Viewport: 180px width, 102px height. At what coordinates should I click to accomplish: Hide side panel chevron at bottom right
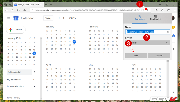point(173,92)
